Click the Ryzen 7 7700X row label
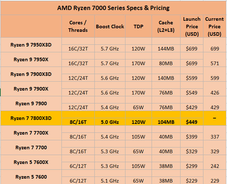This screenshot has height=184, width=227. 31,133
